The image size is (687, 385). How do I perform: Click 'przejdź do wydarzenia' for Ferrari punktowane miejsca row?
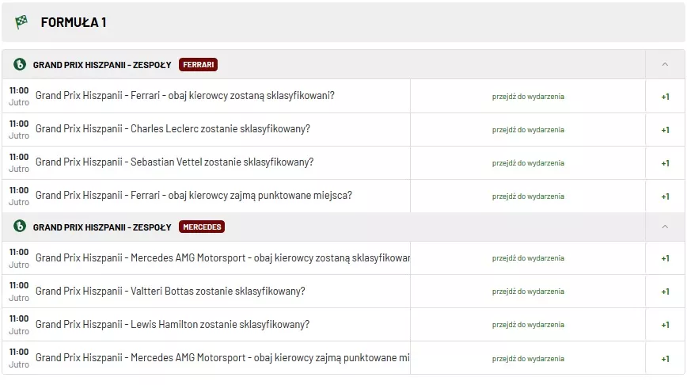click(x=528, y=196)
